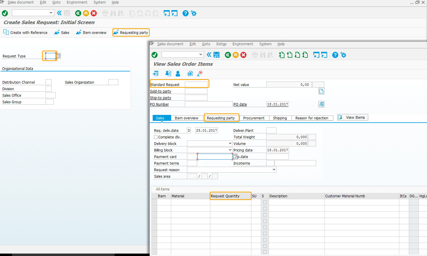The height and width of the screenshot is (256, 427).
Task: Open command field dropdown in Create Sales Request window
Action: point(51,13)
